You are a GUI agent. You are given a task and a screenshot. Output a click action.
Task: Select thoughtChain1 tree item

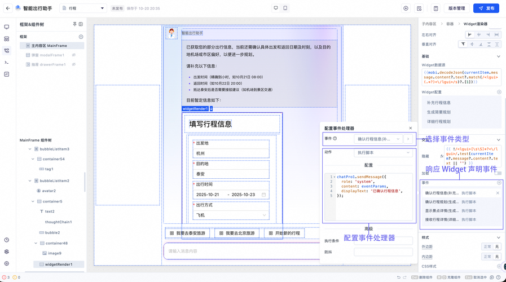click(x=59, y=222)
